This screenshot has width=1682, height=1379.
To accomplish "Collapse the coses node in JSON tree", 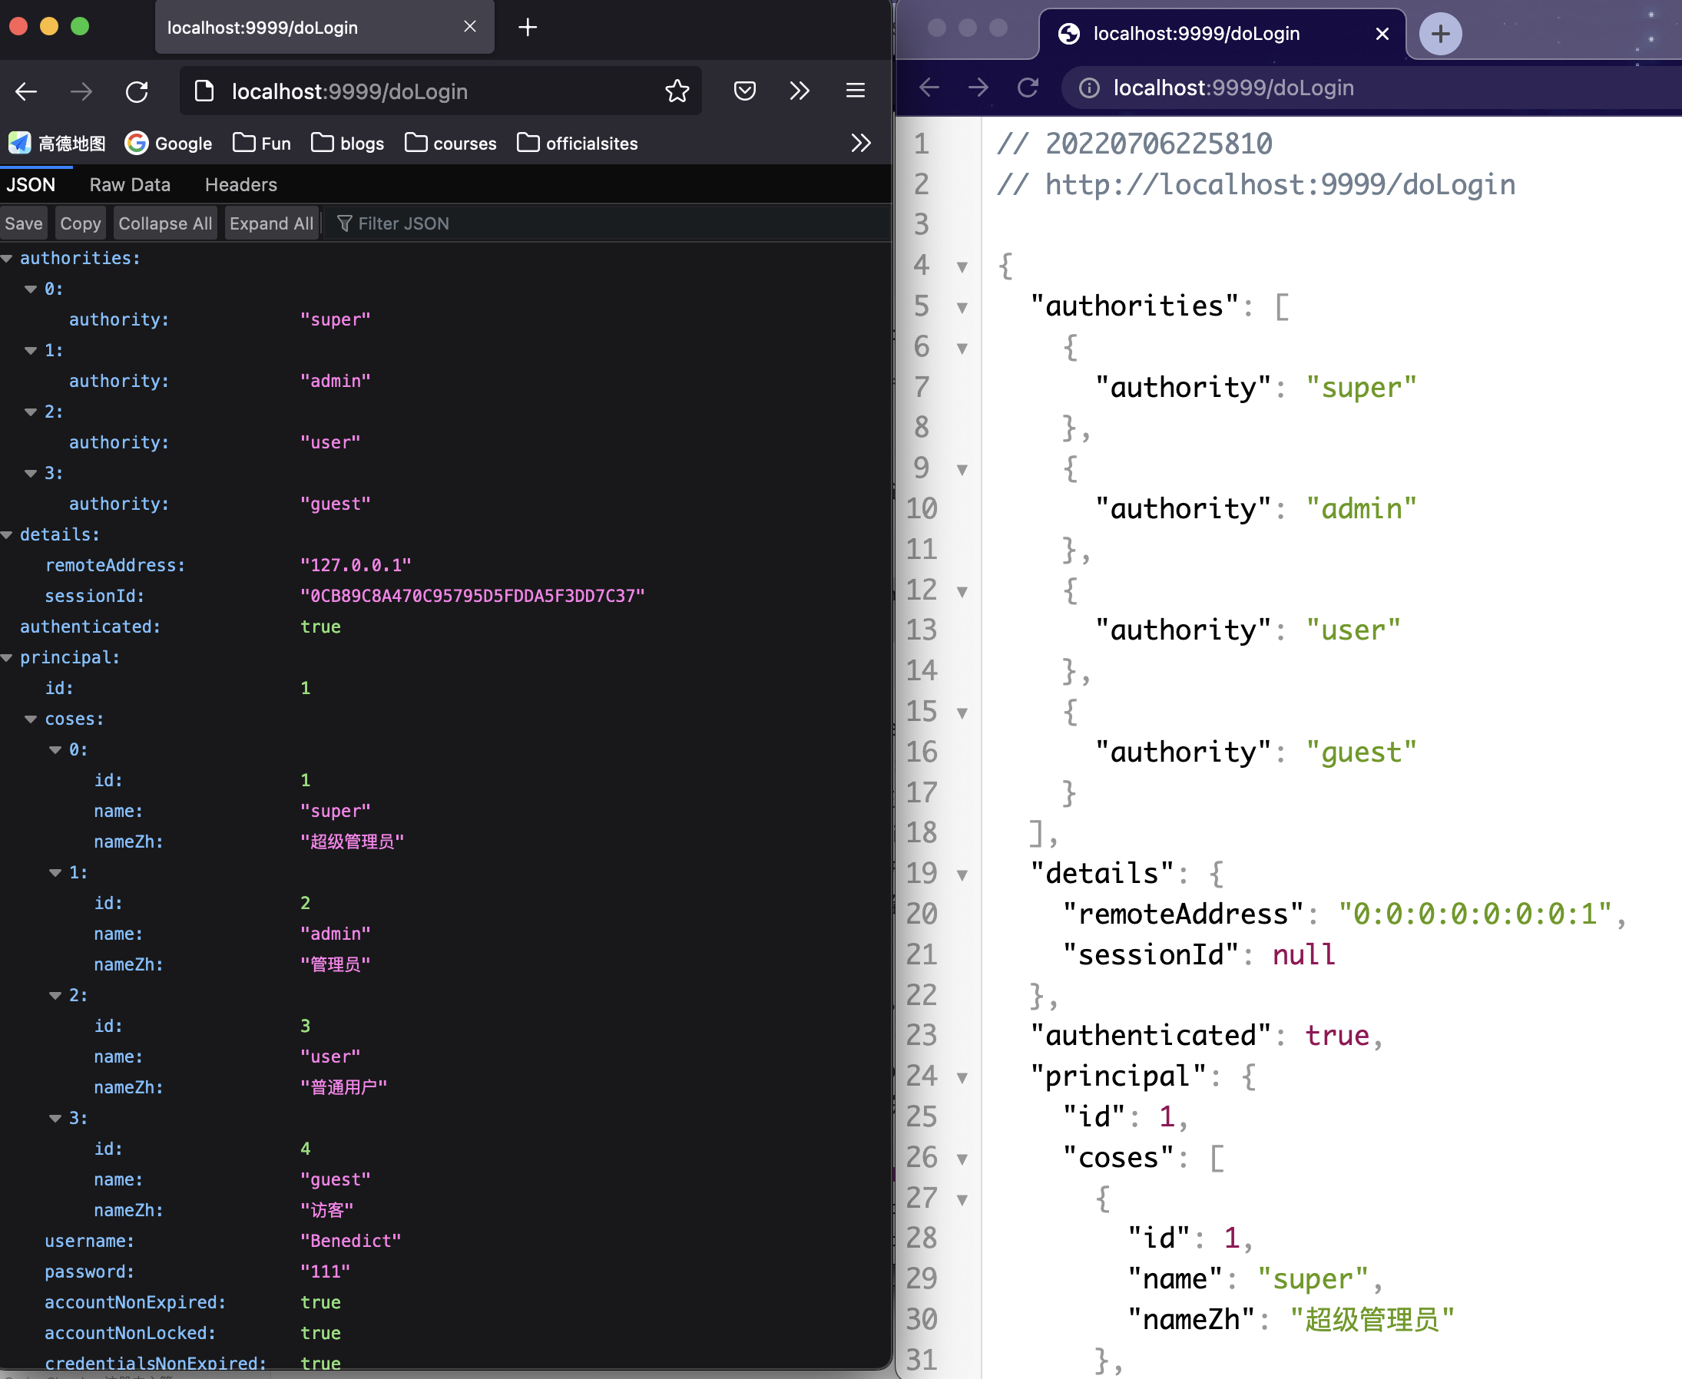I will pos(31,719).
